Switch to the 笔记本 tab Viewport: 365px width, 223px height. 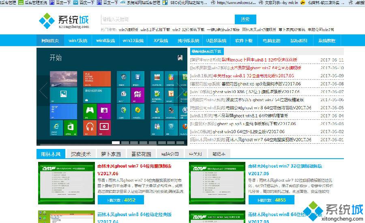(219, 154)
